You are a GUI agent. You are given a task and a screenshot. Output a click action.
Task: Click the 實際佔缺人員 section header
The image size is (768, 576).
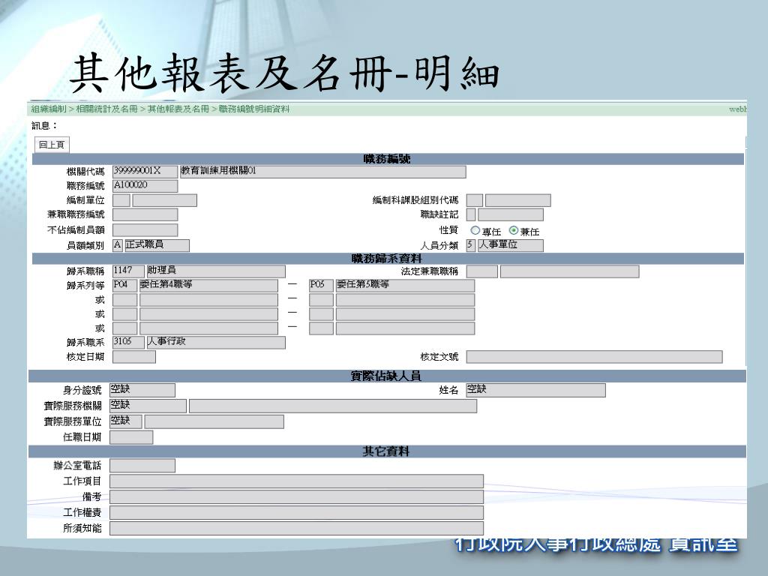point(387,376)
